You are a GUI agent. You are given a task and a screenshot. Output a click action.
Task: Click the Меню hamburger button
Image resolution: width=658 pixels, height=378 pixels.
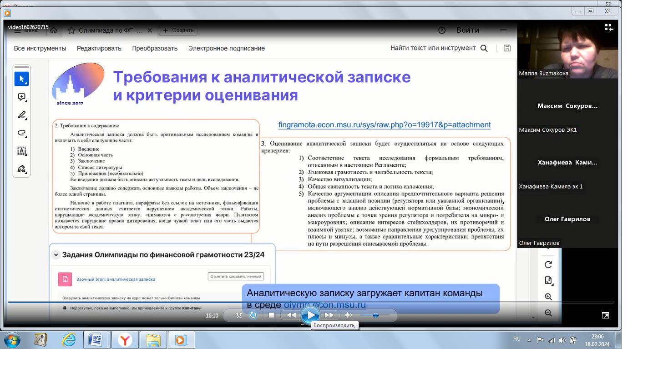[x=25, y=30]
